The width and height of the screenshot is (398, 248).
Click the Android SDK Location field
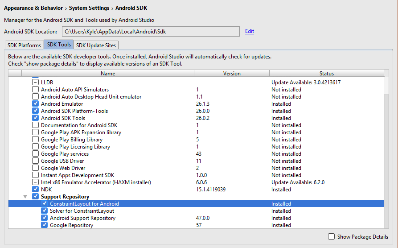pyautogui.click(x=151, y=32)
